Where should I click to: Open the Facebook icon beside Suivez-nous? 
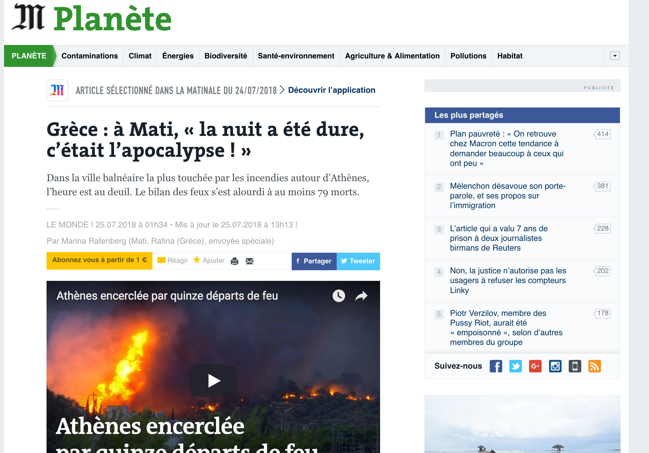[x=496, y=366]
